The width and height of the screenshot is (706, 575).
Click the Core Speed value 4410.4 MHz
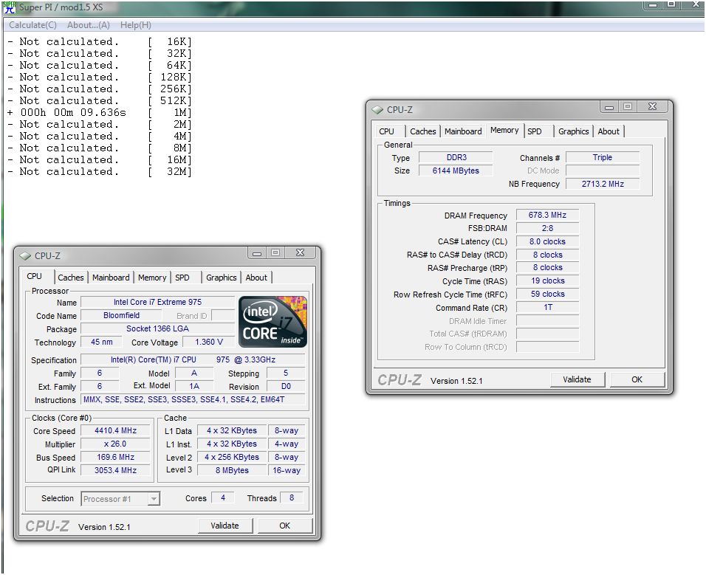[x=115, y=430]
